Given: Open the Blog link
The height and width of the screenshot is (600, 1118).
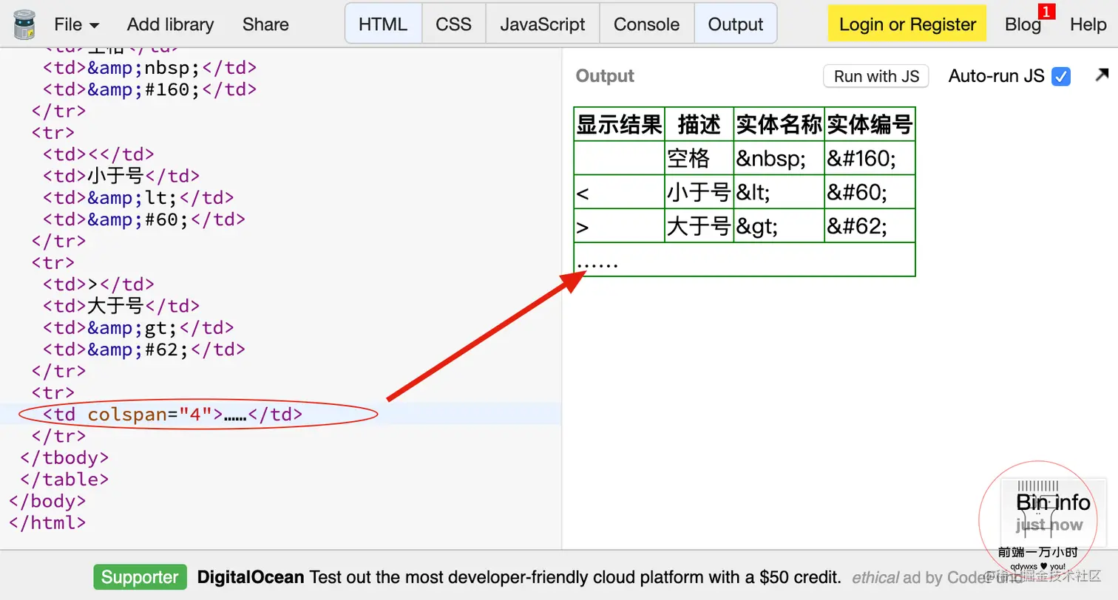Looking at the screenshot, I should (x=1023, y=24).
